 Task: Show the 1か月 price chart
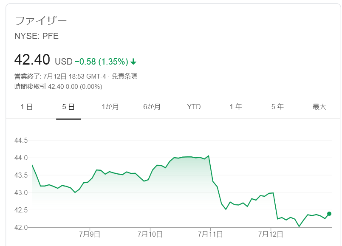tap(110, 107)
